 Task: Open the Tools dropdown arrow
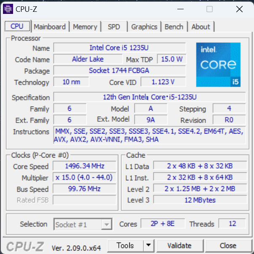[x=149, y=246]
